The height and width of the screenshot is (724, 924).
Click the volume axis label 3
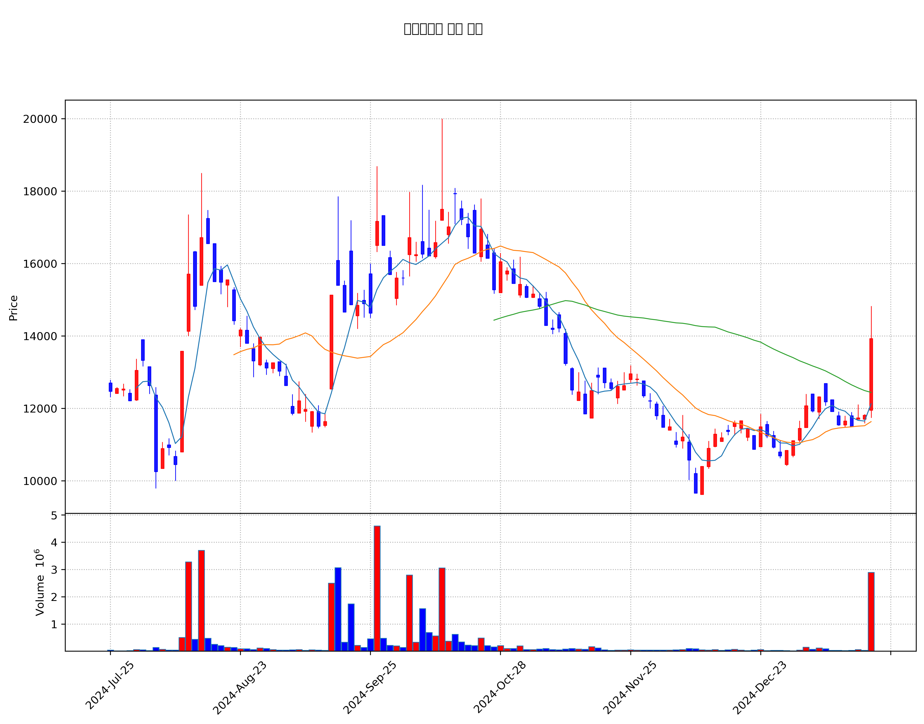click(54, 570)
